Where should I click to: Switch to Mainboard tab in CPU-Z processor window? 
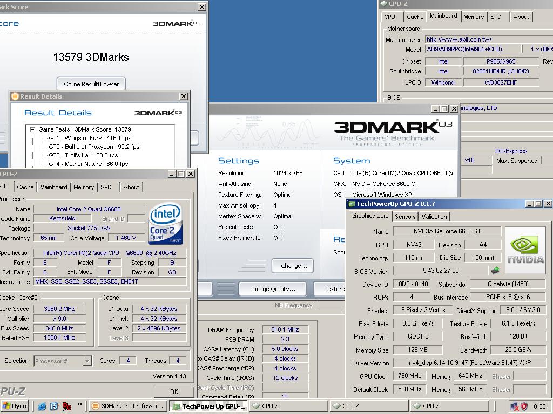point(53,187)
